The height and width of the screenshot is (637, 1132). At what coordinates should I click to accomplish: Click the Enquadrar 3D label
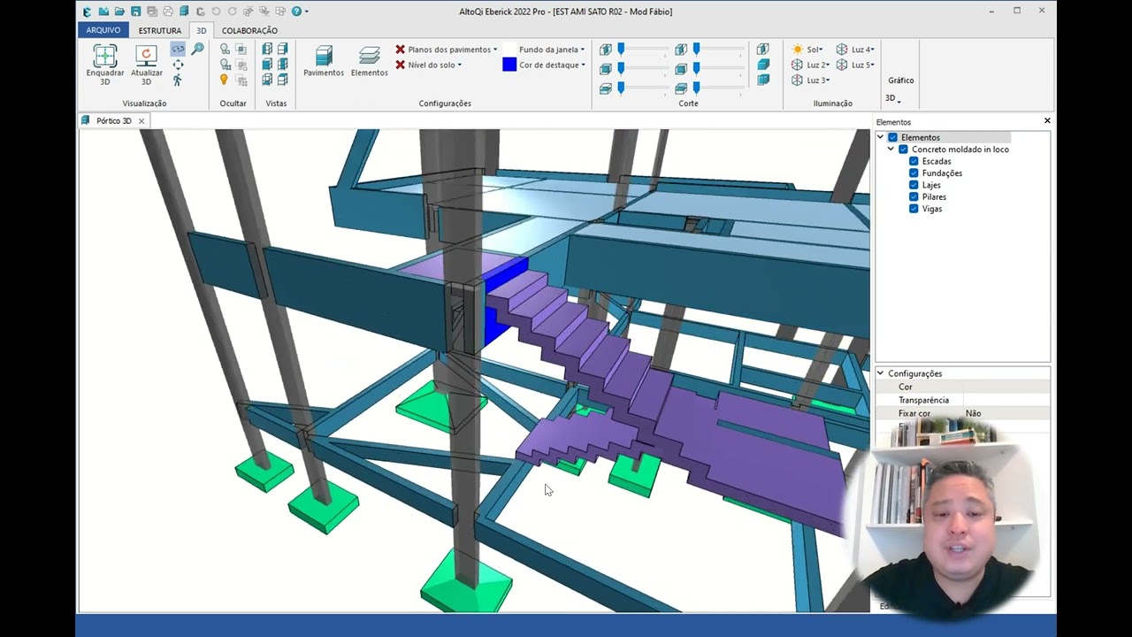[105, 77]
